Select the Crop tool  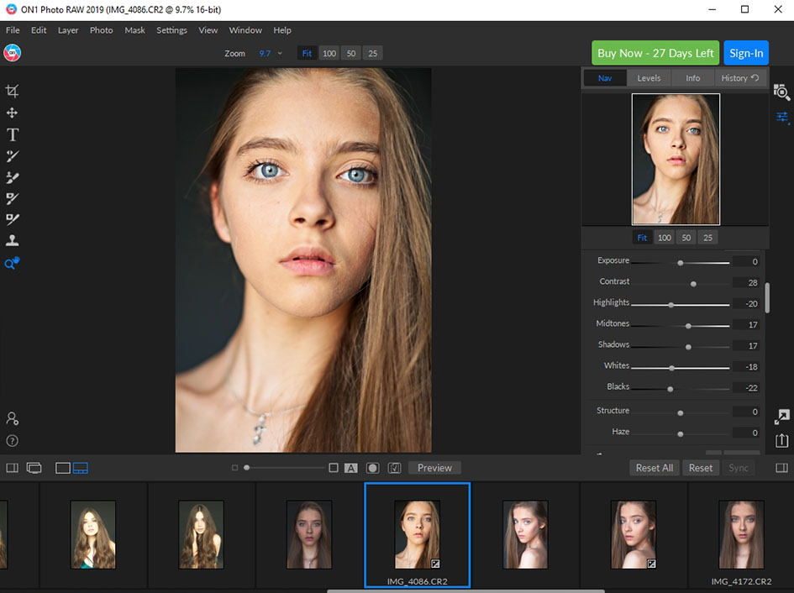point(12,91)
